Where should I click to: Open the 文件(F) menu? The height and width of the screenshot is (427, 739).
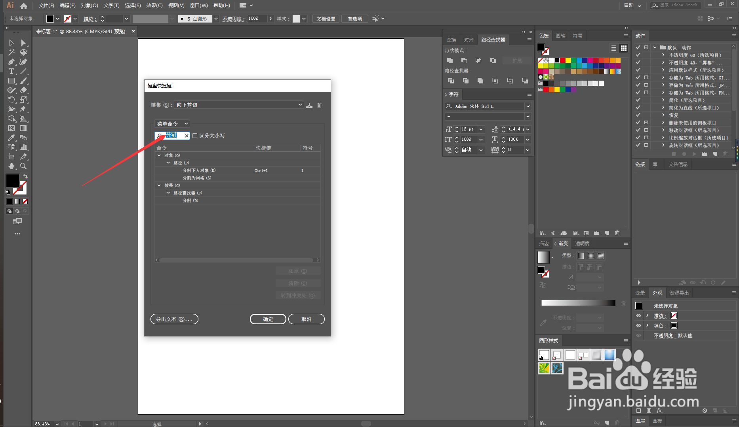click(x=46, y=6)
